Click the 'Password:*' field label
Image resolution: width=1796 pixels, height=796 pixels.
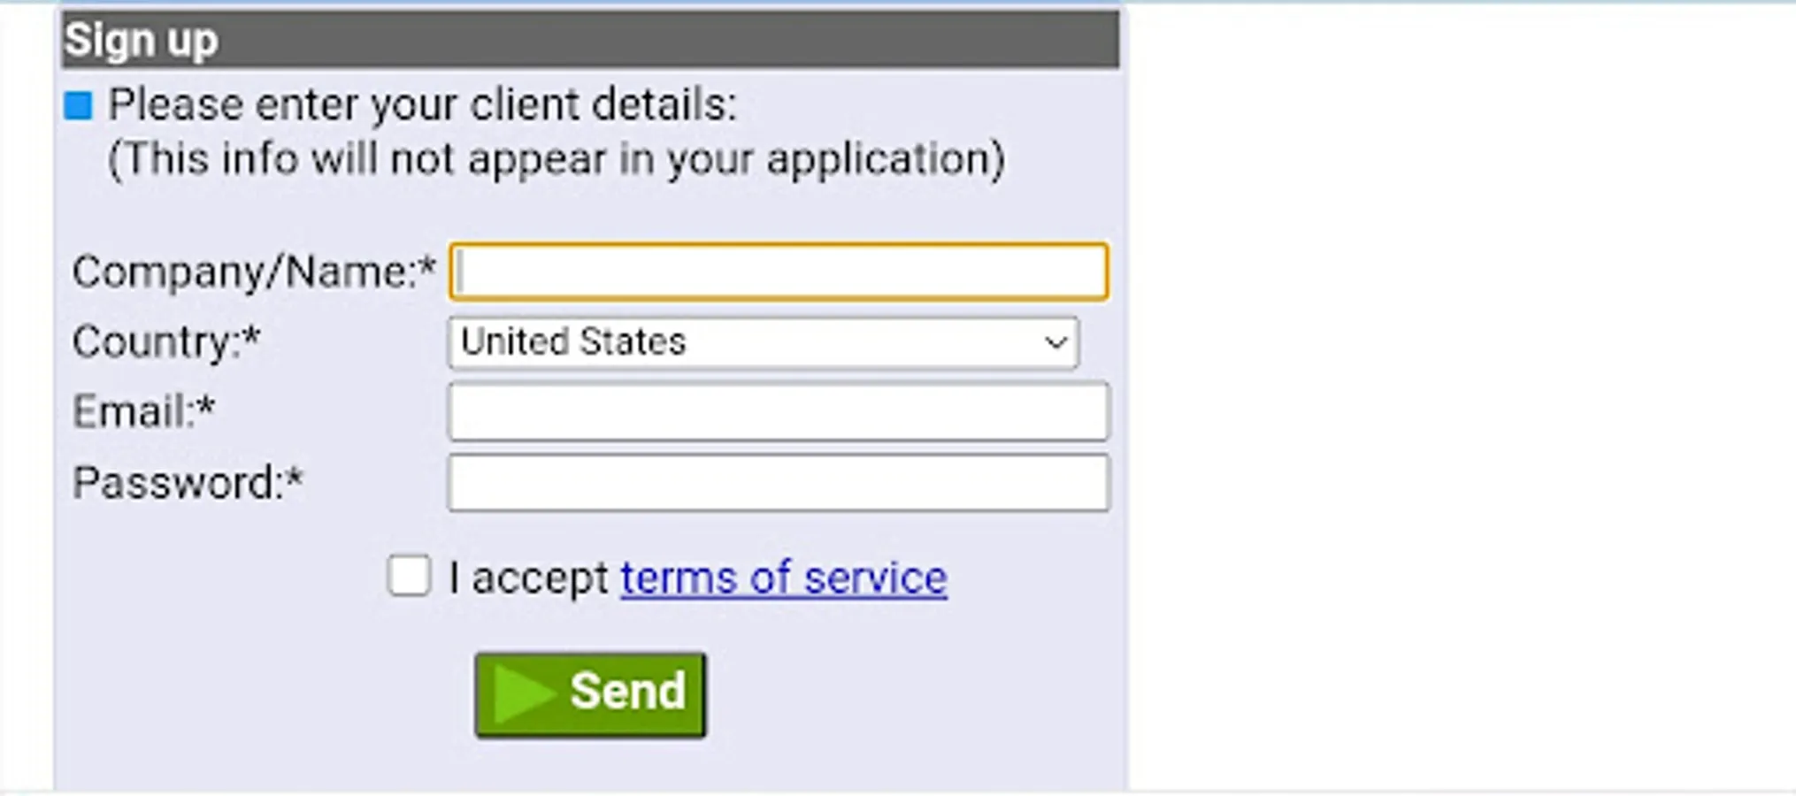(x=188, y=483)
